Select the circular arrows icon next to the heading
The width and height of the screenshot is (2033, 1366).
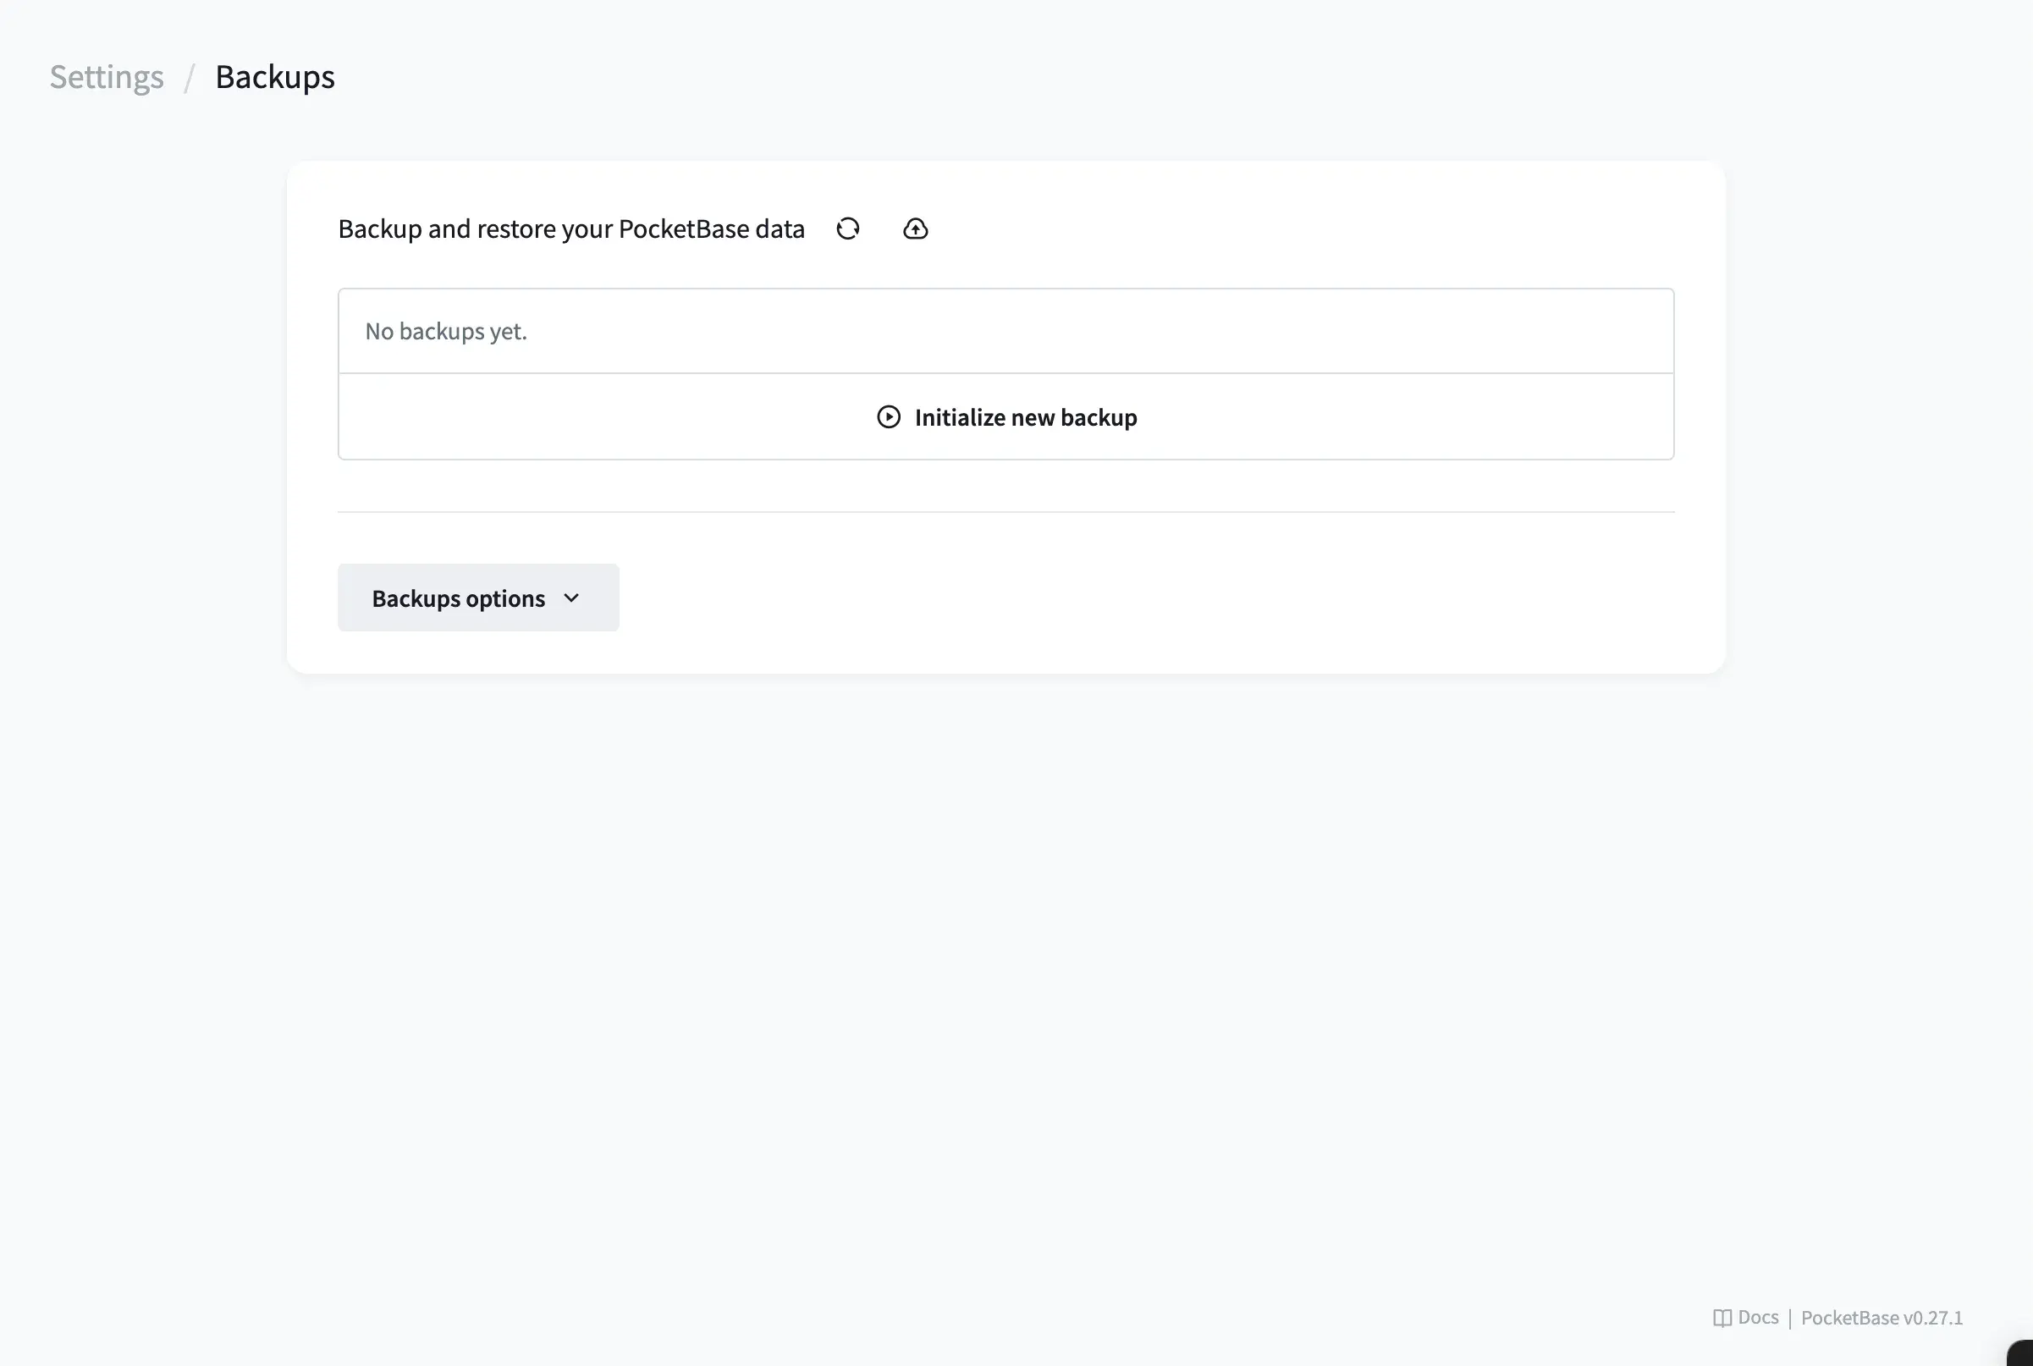[x=847, y=229]
